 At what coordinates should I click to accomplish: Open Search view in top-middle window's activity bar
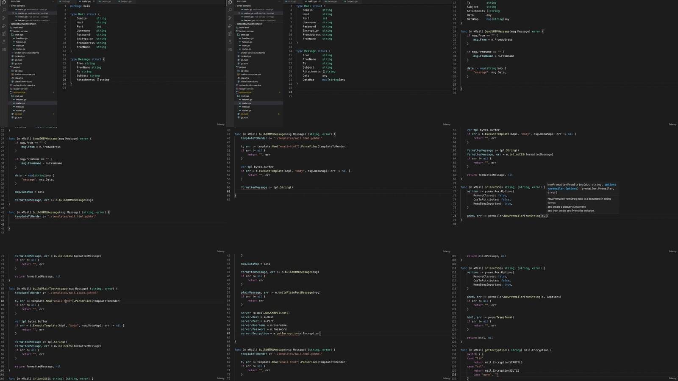[x=230, y=10]
